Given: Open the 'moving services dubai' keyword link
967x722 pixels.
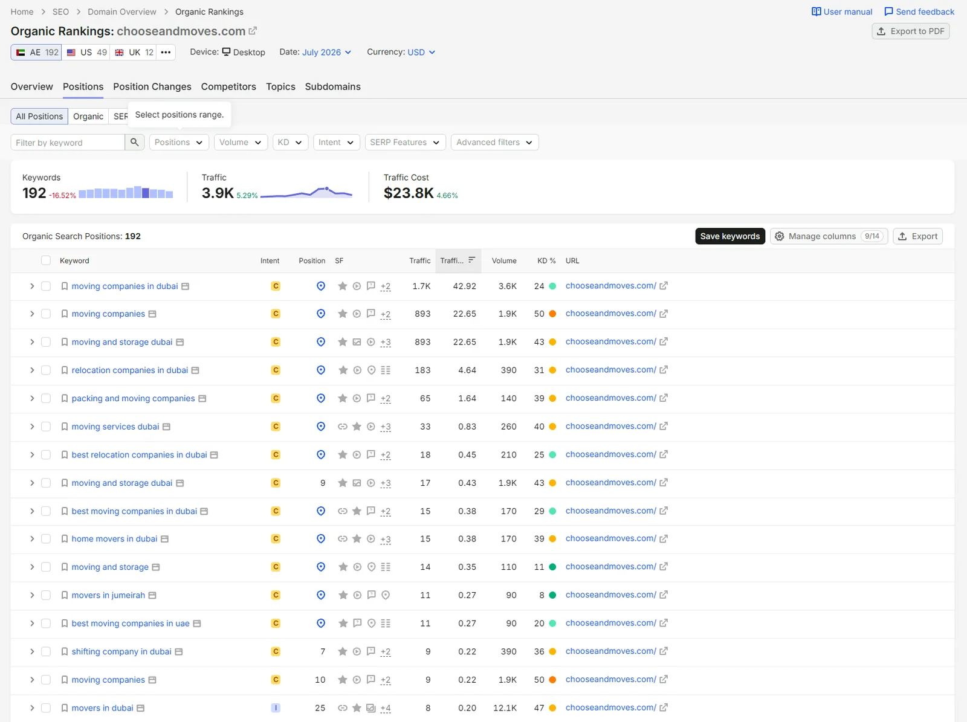Looking at the screenshot, I should (115, 427).
